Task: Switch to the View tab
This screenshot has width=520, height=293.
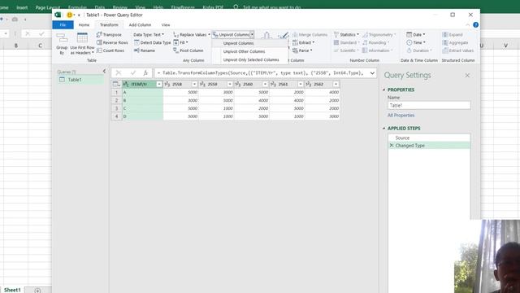Action: pos(166,25)
